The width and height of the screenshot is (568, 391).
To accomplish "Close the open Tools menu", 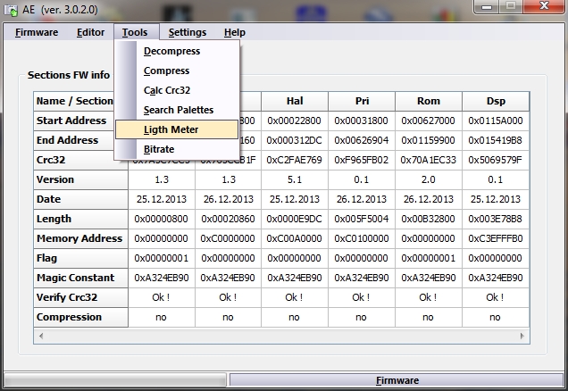I will [x=135, y=32].
